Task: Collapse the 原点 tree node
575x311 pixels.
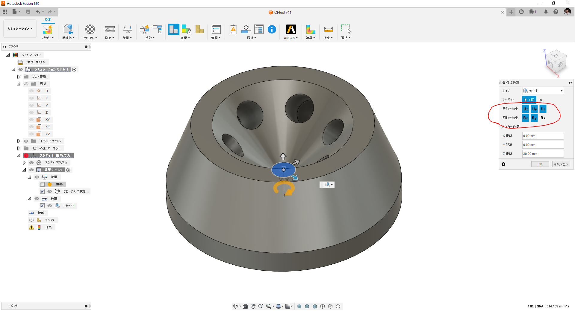Action: coord(19,84)
